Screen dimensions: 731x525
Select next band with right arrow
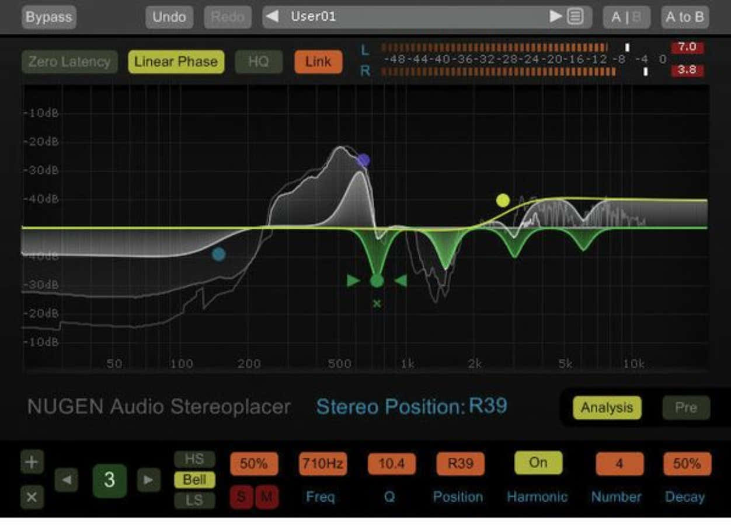tap(149, 480)
